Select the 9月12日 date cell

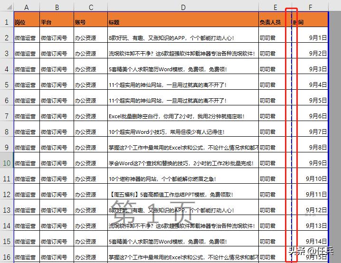pyautogui.click(x=310, y=207)
